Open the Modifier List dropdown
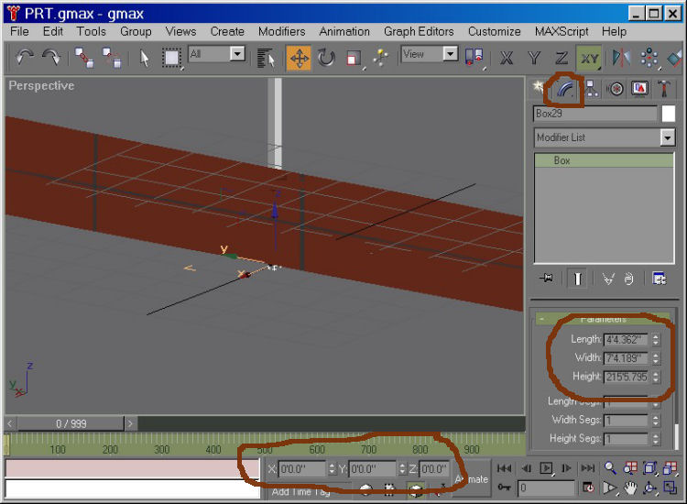Viewport: 687px width, 504px height. (x=667, y=137)
